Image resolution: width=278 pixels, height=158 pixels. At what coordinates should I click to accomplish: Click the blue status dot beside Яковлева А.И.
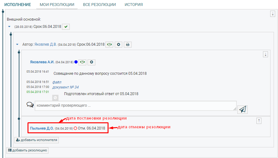coord(76,62)
